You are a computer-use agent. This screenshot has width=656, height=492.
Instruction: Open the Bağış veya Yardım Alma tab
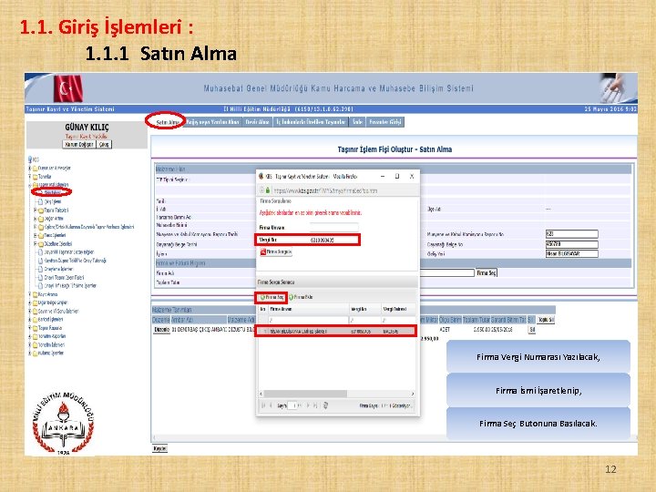(212, 122)
